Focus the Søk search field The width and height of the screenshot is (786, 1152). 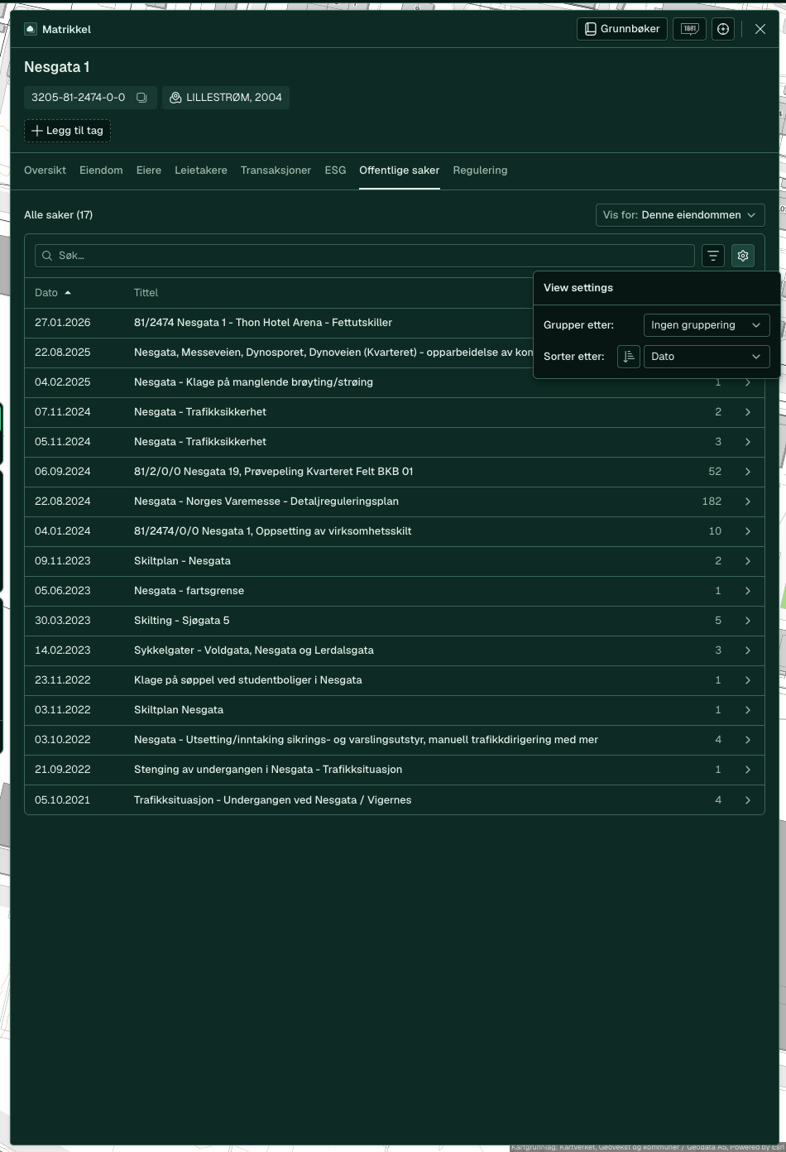(x=365, y=256)
